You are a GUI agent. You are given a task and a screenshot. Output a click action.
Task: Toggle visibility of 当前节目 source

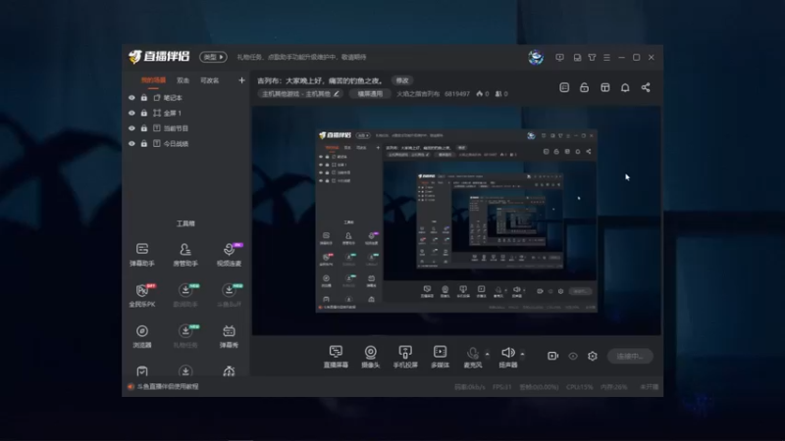131,128
